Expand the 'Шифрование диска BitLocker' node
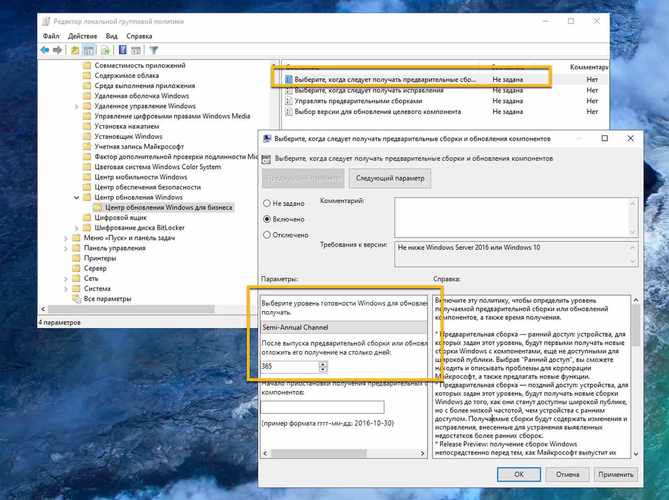 tap(76, 228)
